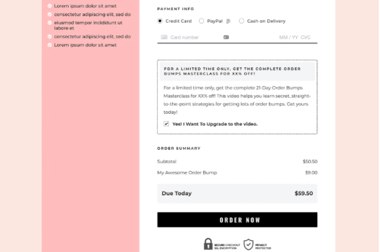Choose PayPal as payment method
This screenshot has height=252, width=380.
tap(202, 21)
